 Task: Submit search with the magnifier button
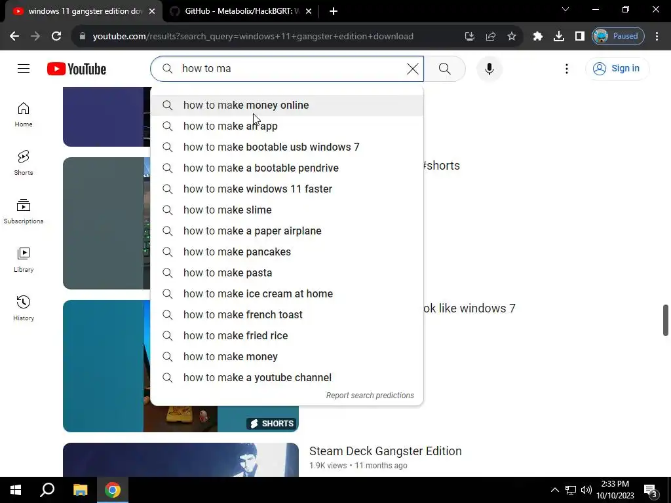tap(445, 68)
